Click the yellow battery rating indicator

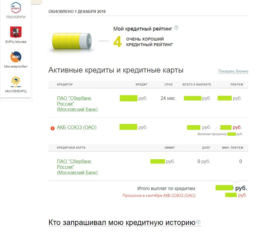pos(72,41)
